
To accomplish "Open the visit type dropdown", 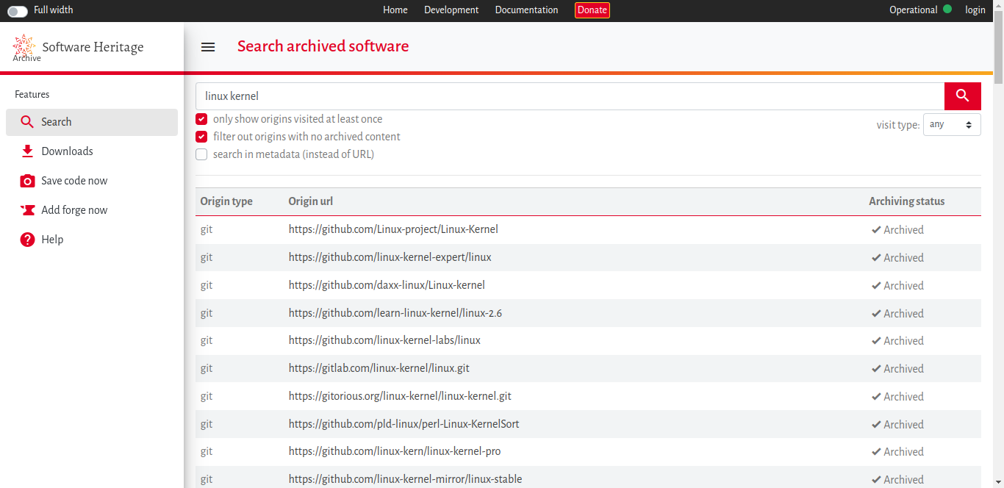I will coord(952,125).
